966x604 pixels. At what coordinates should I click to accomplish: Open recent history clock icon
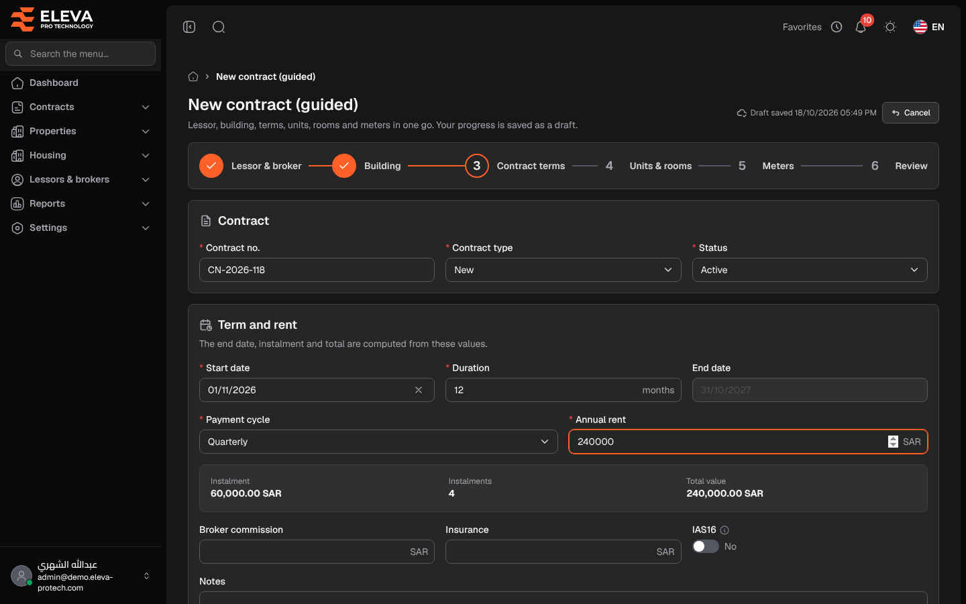pos(837,27)
